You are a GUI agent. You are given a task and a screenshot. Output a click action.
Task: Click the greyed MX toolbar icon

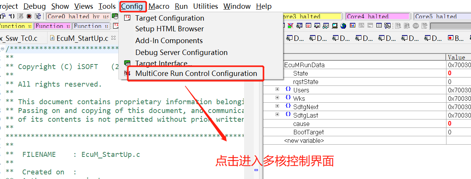tap(361, 26)
